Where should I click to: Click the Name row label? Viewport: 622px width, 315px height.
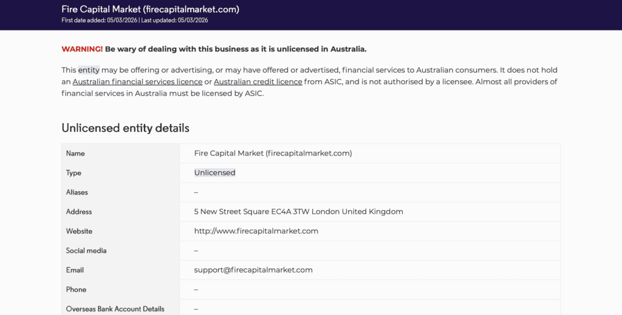click(75, 154)
